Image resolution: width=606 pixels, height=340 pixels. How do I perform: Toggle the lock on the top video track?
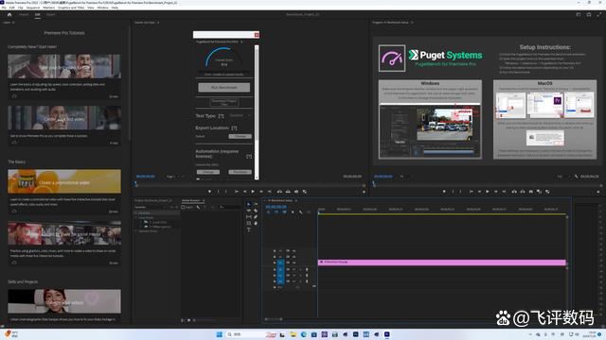[275, 251]
